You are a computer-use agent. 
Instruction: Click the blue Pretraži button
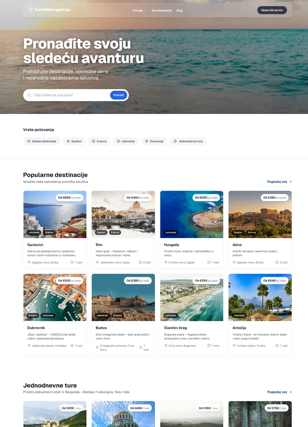[x=119, y=95]
